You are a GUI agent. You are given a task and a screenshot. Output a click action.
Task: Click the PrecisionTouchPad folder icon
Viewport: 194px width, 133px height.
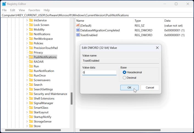coord(31,48)
